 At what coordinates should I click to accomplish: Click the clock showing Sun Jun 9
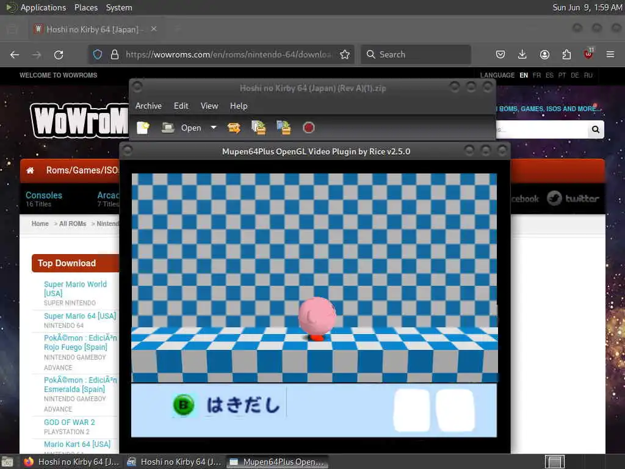[587, 7]
